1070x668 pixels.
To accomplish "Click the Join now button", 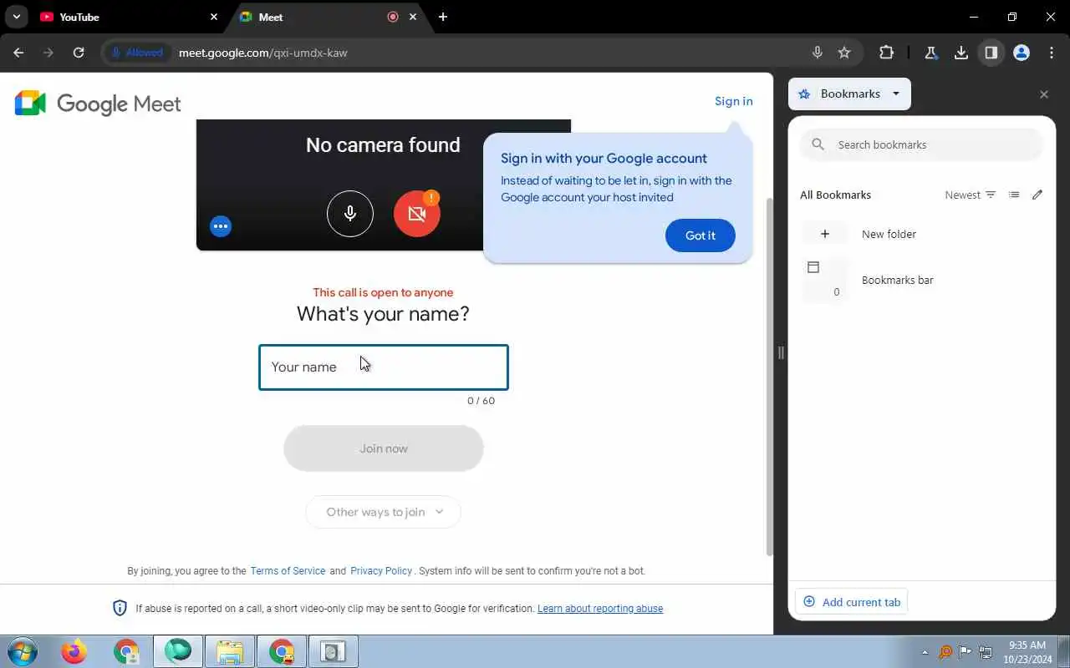I will point(384,448).
